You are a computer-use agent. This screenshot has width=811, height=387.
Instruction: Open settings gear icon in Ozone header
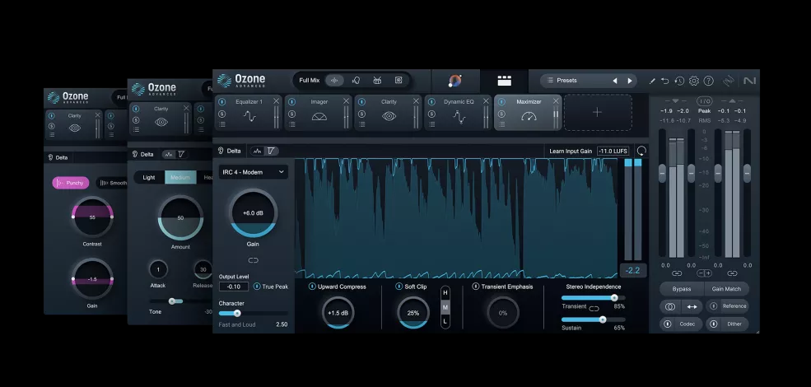(694, 81)
